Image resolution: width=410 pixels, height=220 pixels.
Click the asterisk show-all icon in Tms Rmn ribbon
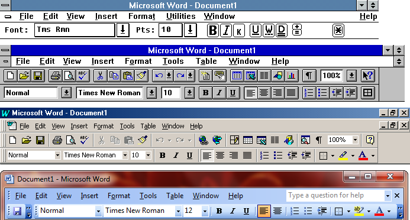pyautogui.click(x=338, y=30)
